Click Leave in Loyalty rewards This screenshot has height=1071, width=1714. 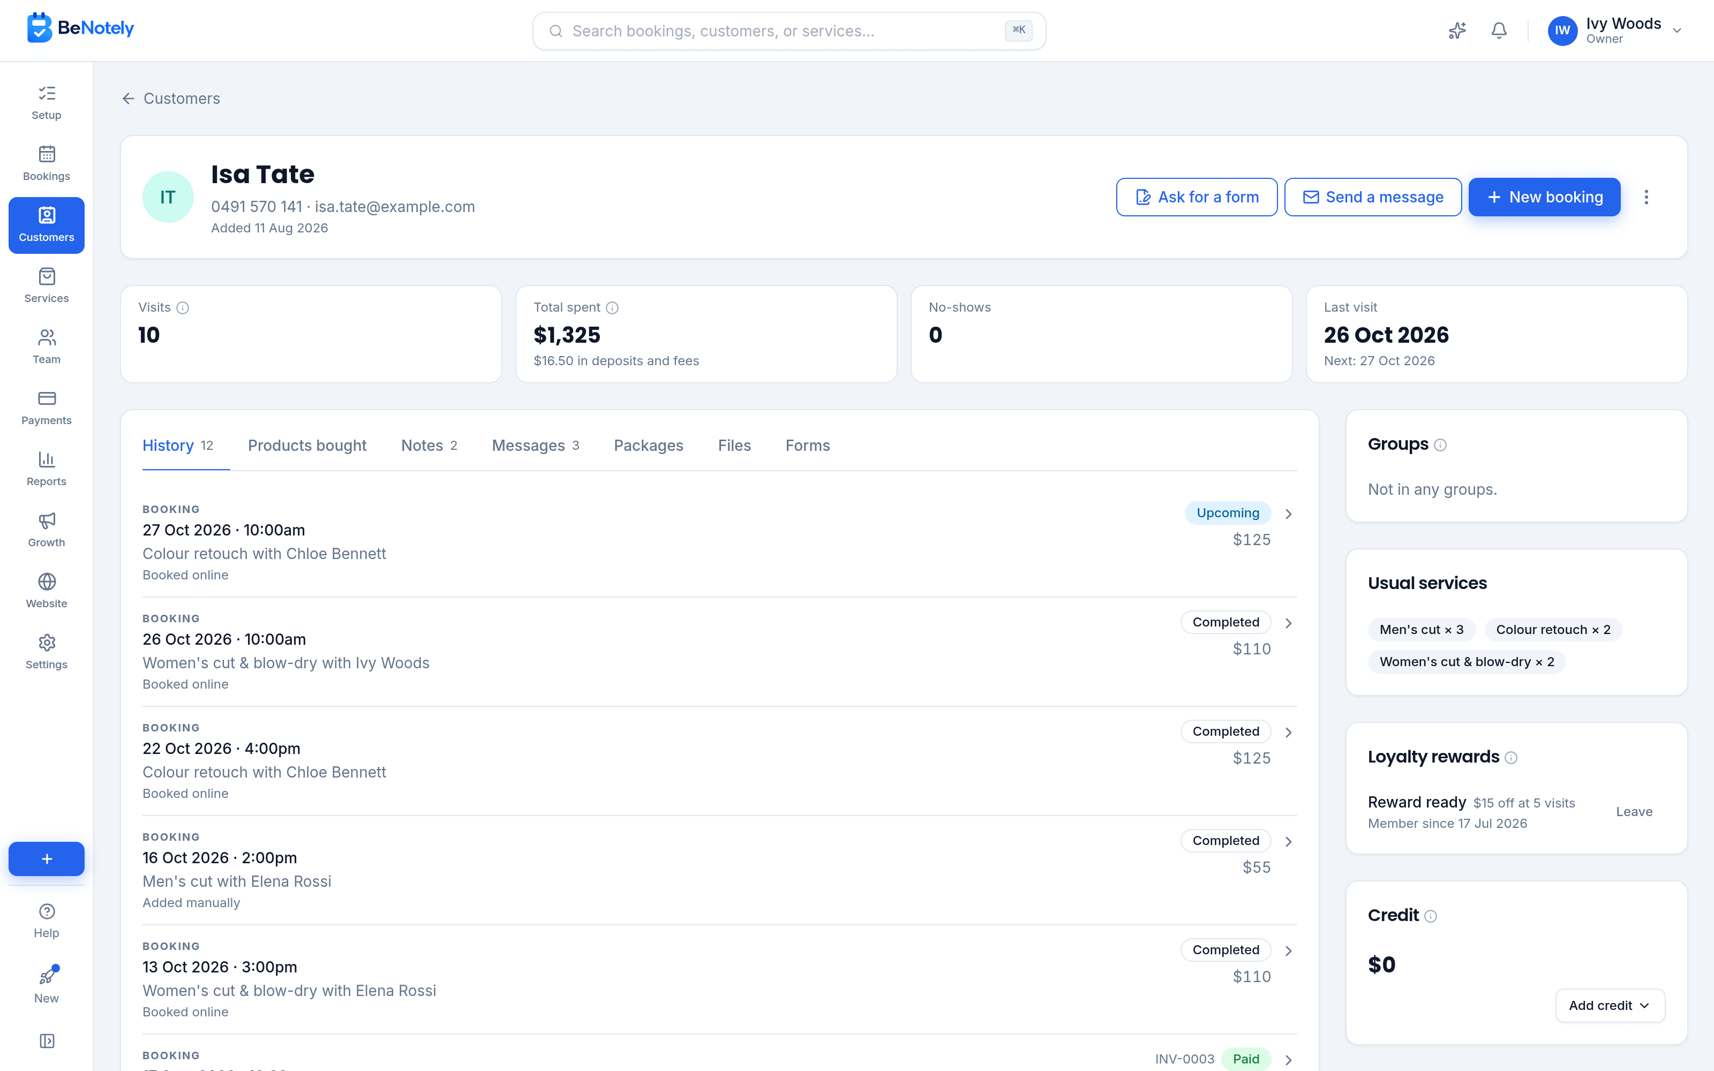(x=1634, y=812)
